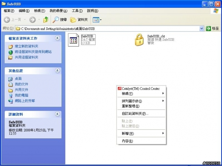Click the ATI icon in context menu

tap(119, 89)
